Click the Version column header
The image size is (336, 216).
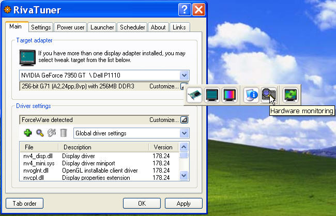164,147
